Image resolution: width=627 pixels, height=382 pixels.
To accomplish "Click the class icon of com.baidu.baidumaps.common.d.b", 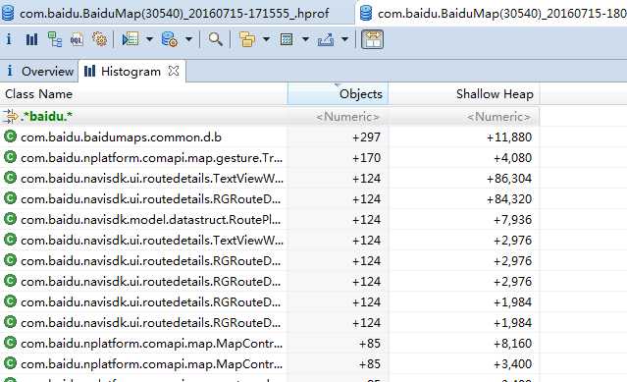I will click(x=10, y=136).
